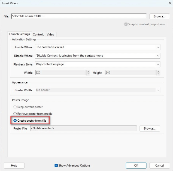Click the File path input field

tap(78, 16)
